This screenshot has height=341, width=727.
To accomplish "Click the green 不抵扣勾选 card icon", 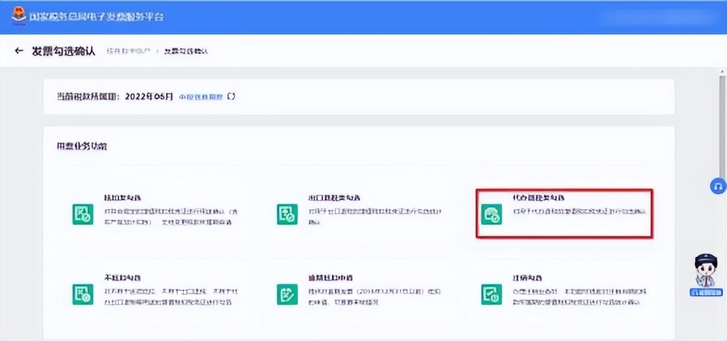I will (x=82, y=294).
